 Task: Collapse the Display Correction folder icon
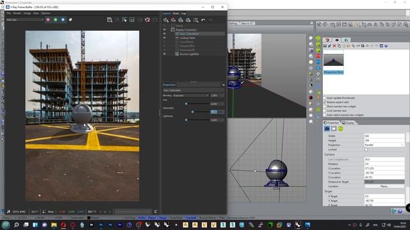pyautogui.click(x=172, y=30)
